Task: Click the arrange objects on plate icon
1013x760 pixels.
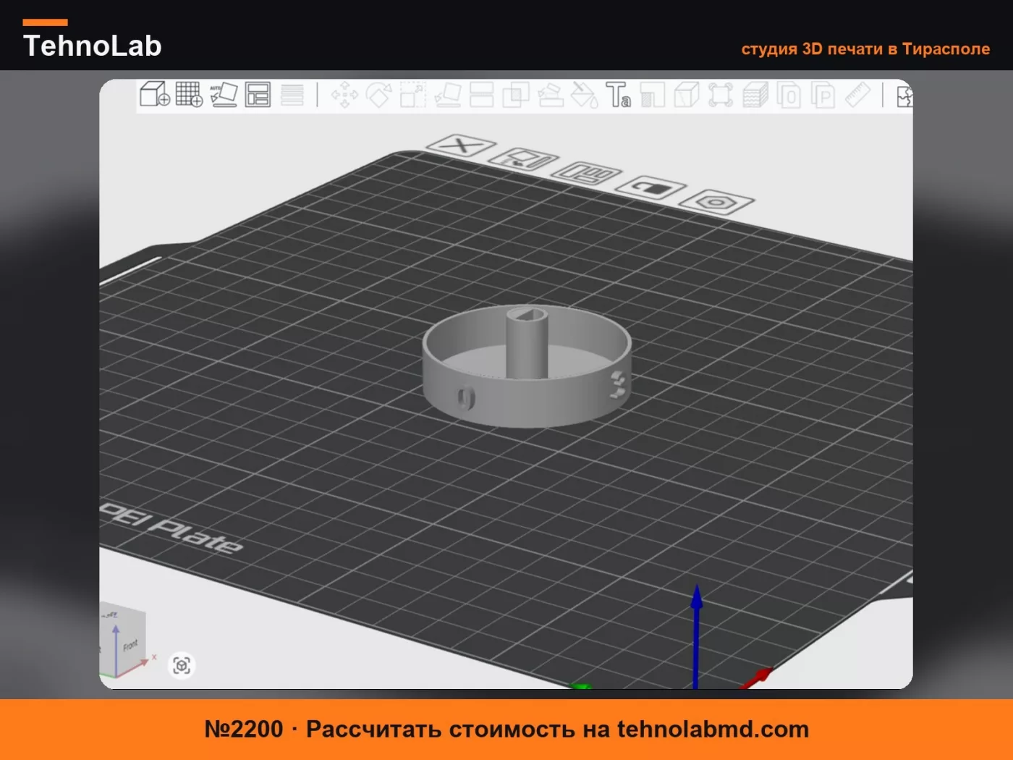Action: pyautogui.click(x=587, y=173)
